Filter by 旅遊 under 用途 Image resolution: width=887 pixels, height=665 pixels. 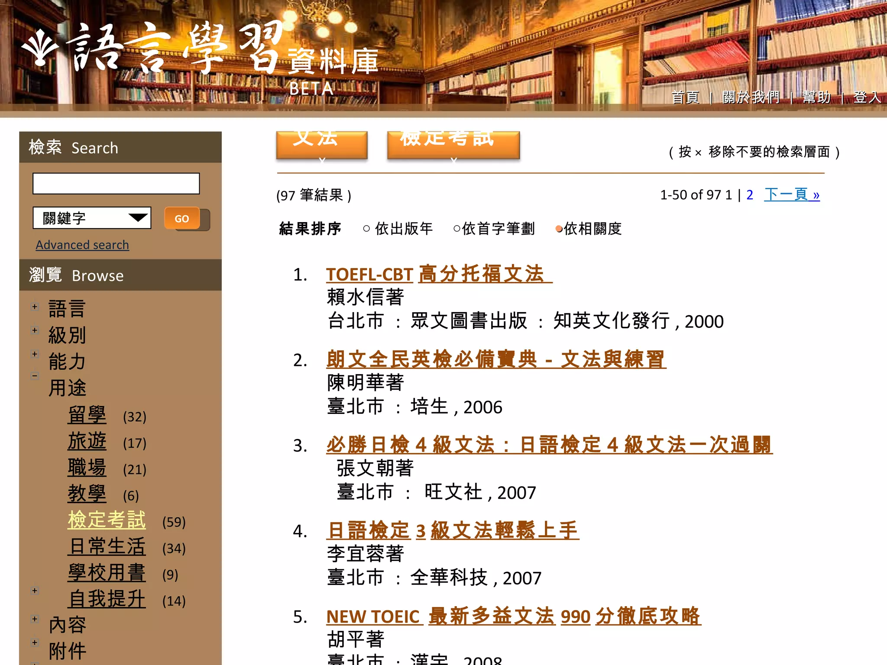pos(87,442)
